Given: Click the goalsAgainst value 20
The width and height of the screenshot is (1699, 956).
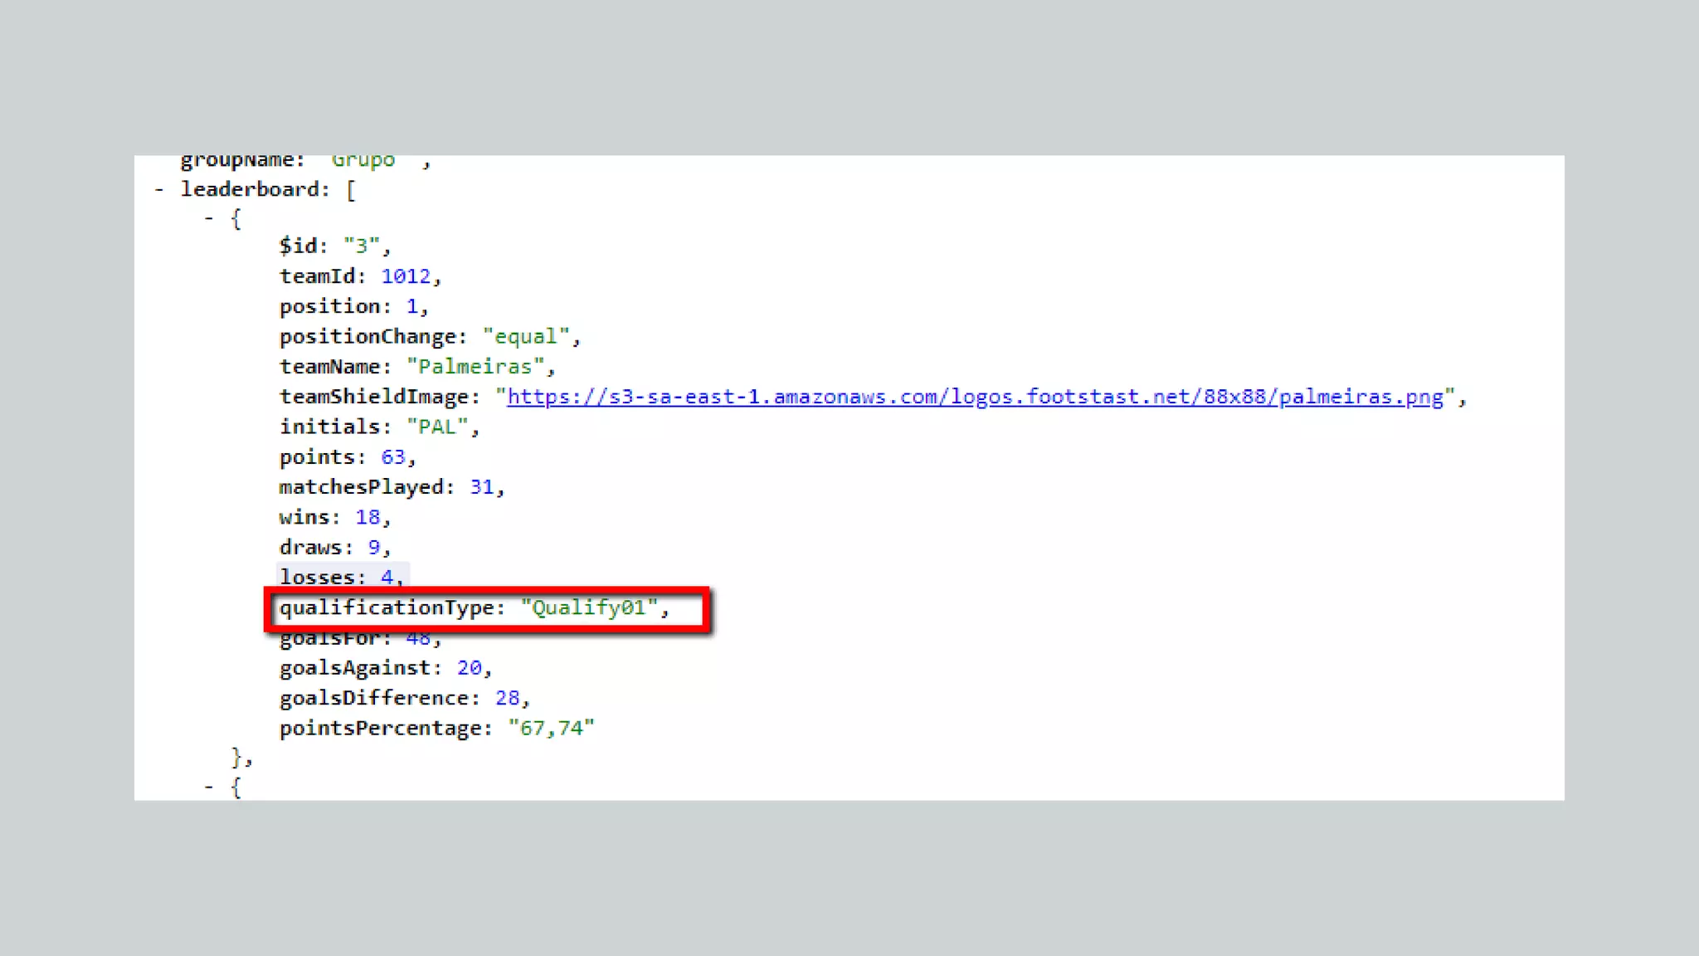Looking at the screenshot, I should click(x=469, y=668).
